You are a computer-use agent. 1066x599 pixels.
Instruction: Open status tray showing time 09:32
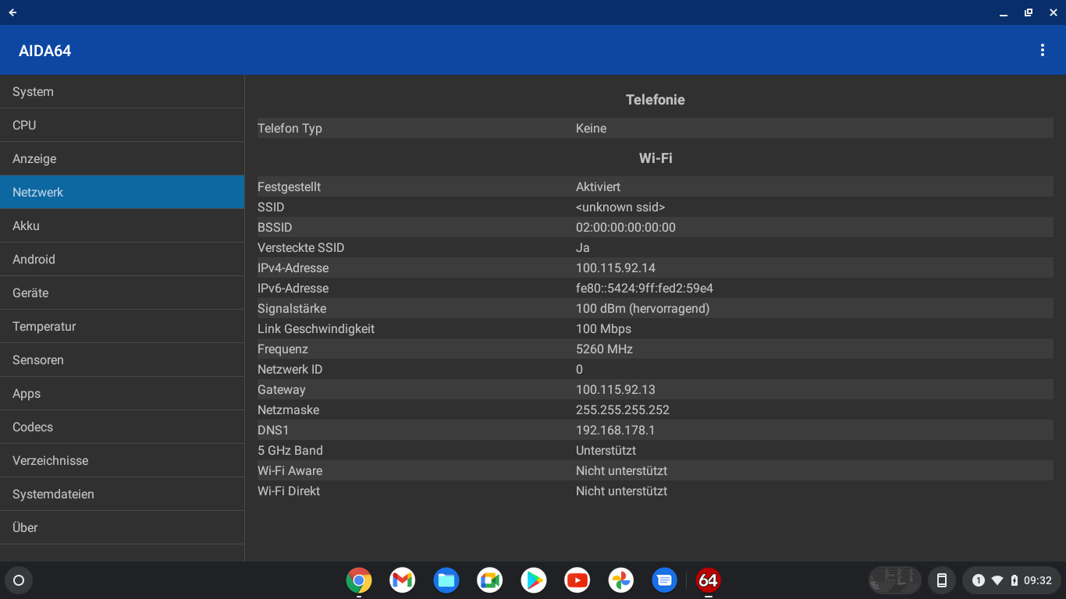[1011, 580]
